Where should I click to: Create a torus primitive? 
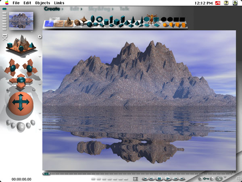click(99, 19)
